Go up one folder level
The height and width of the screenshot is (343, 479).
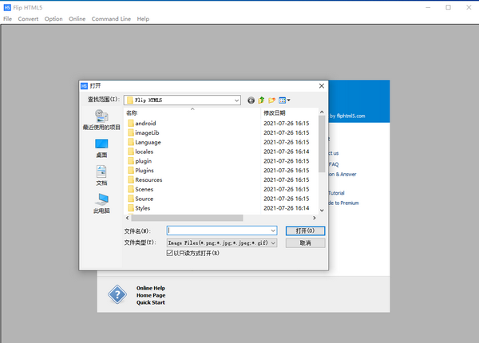pyautogui.click(x=261, y=100)
